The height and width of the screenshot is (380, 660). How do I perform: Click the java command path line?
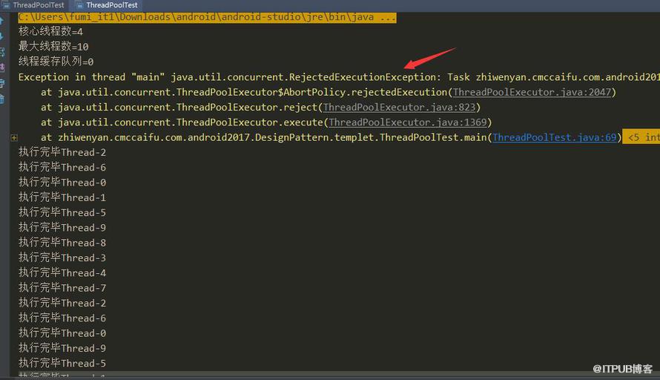(207, 17)
